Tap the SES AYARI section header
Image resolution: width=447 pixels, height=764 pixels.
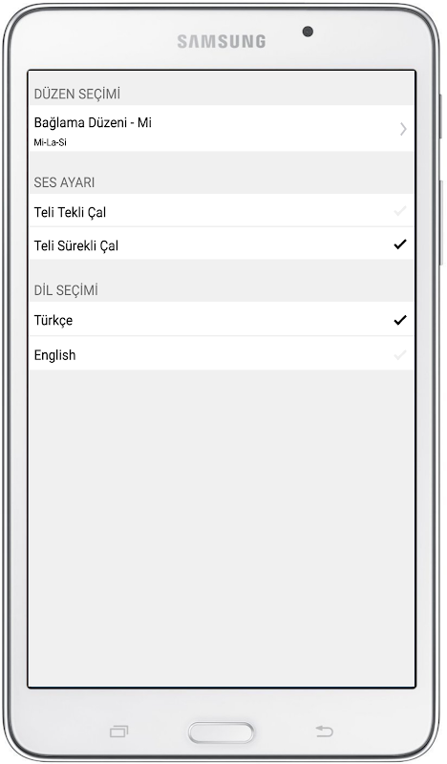pos(64,182)
